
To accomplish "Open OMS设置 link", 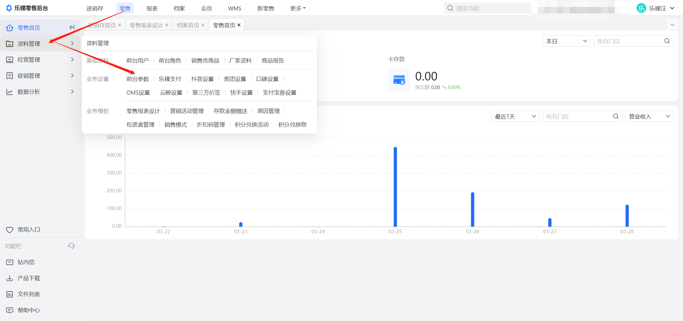I will click(x=138, y=92).
